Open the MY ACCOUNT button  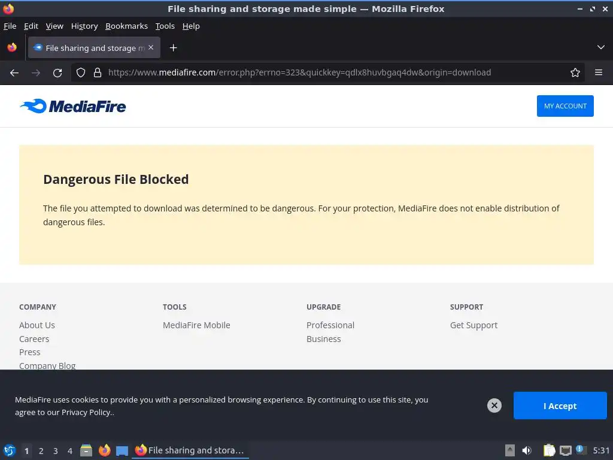tap(565, 106)
